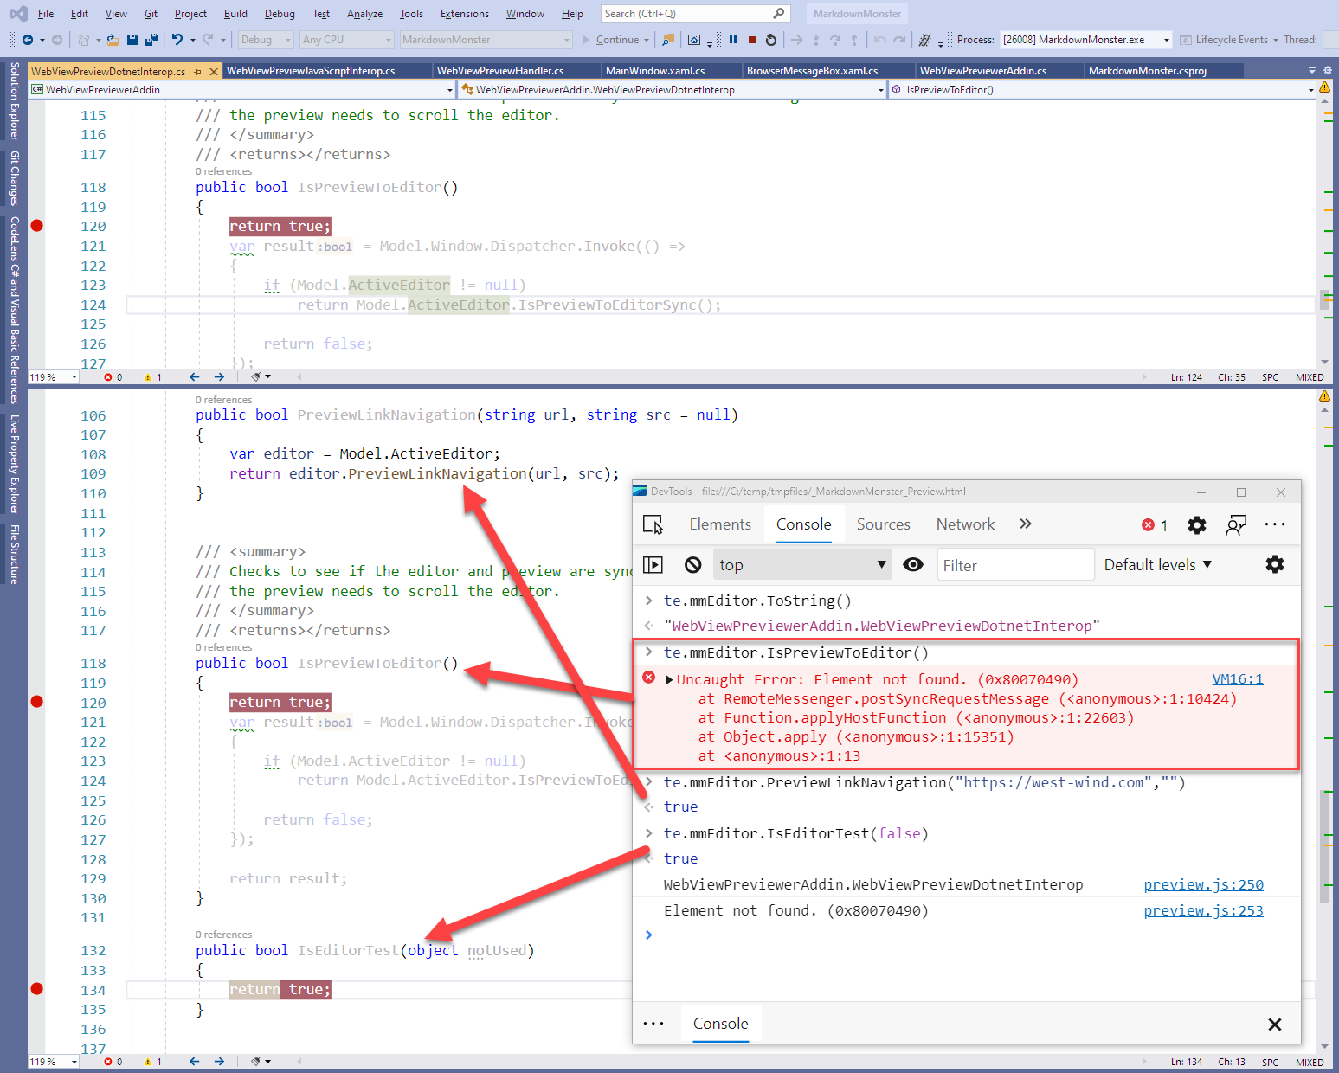Image resolution: width=1339 pixels, height=1073 pixels.
Task: Open the Solution Explorer side tab
Action: click(x=14, y=100)
